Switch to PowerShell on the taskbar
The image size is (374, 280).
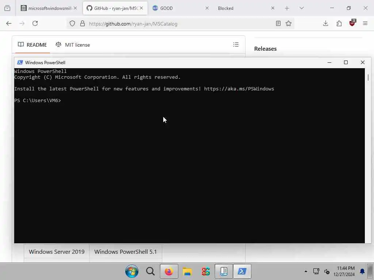click(242, 271)
